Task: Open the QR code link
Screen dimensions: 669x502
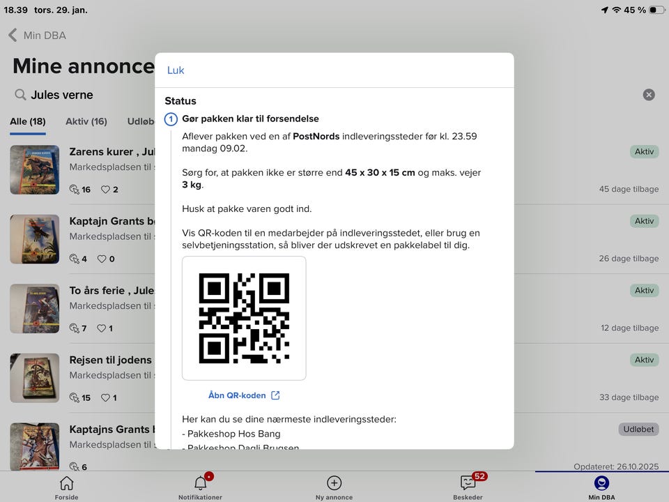Action: point(237,395)
